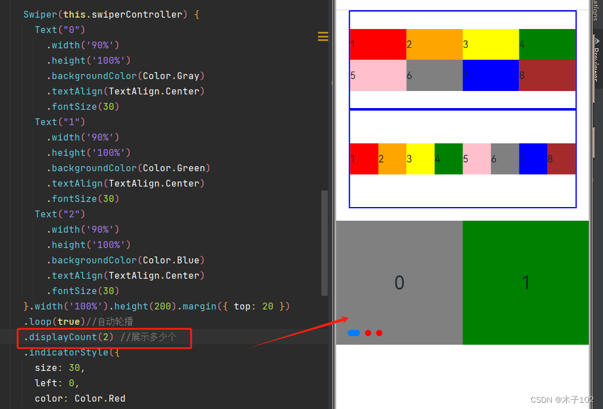603x409 pixels.
Task: Click yellow cell 3 in the single-row strip
Action: [x=420, y=159]
